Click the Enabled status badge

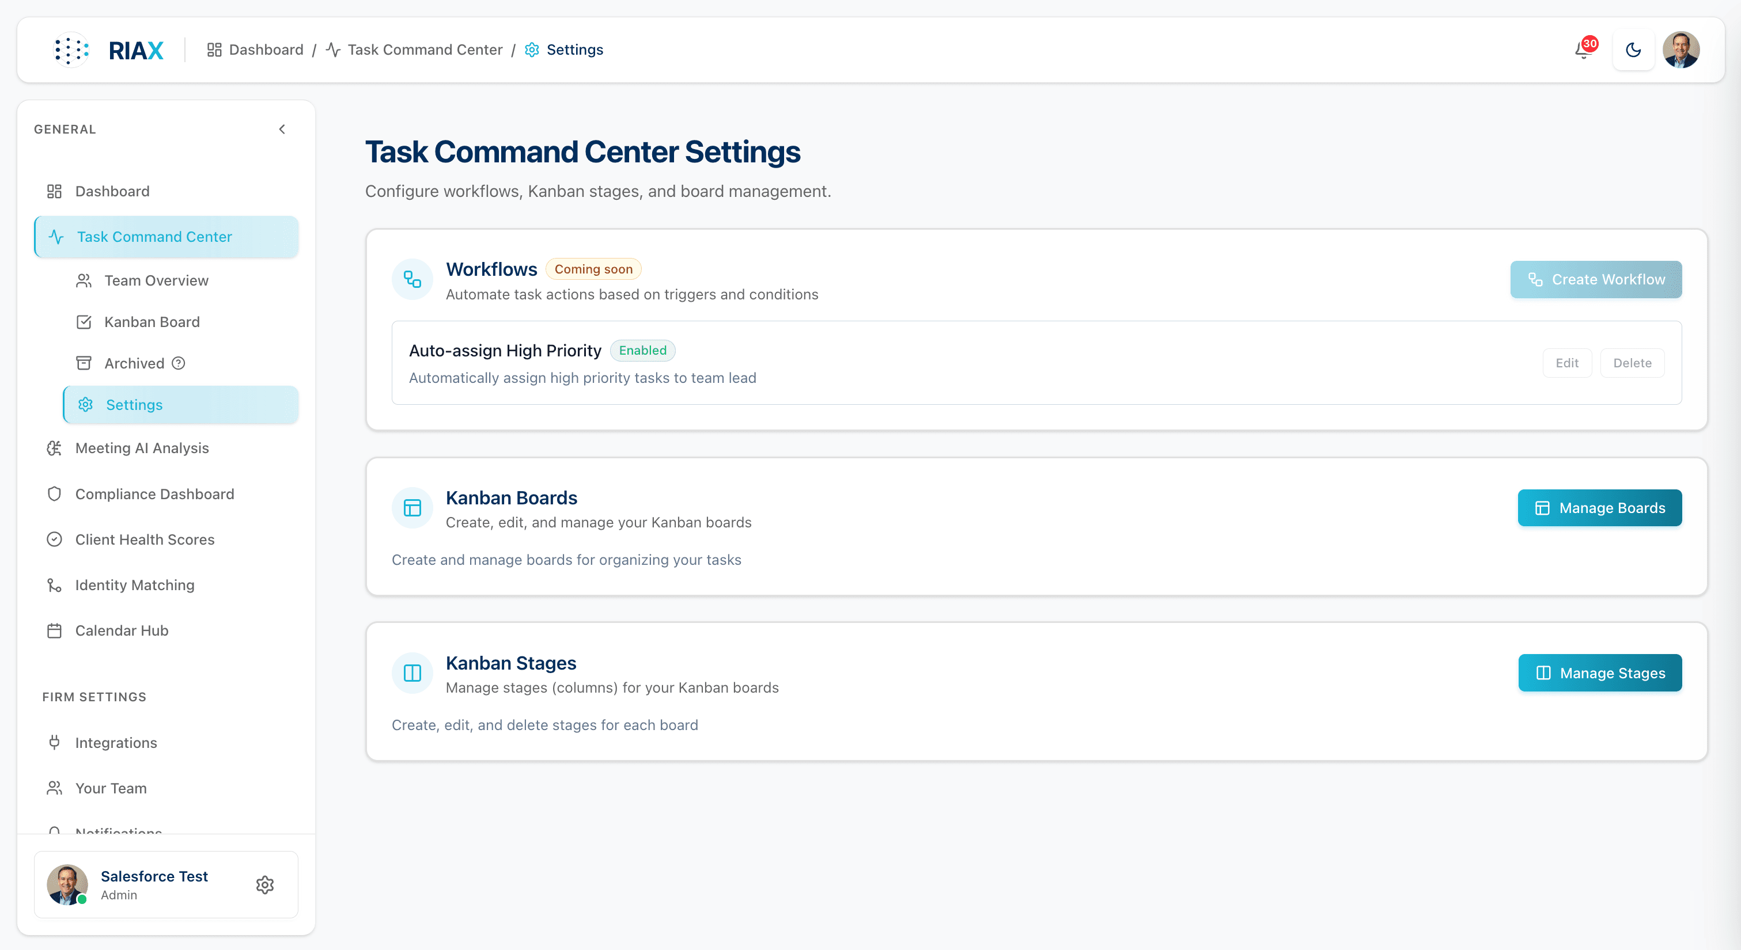(642, 350)
